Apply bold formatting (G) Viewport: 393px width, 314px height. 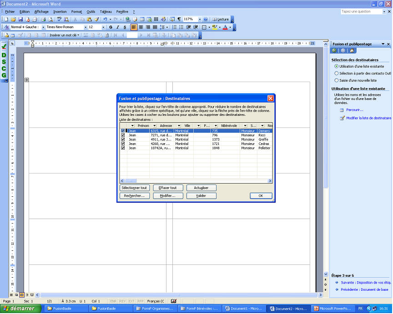pyautogui.click(x=111, y=27)
